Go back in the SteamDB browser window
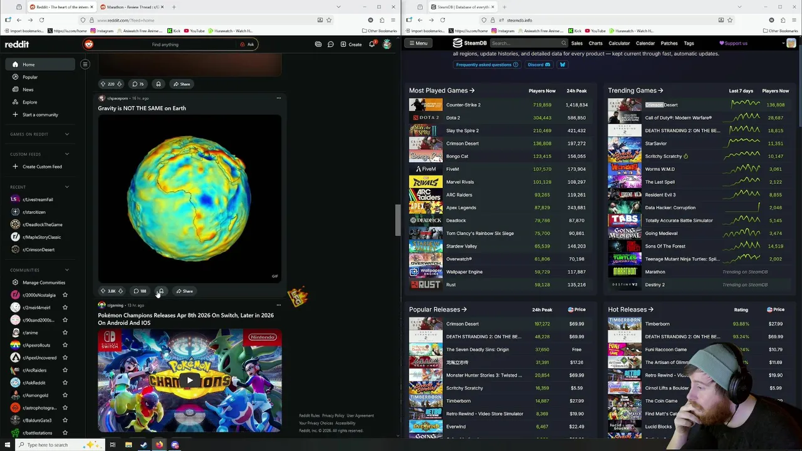 tap(420, 20)
